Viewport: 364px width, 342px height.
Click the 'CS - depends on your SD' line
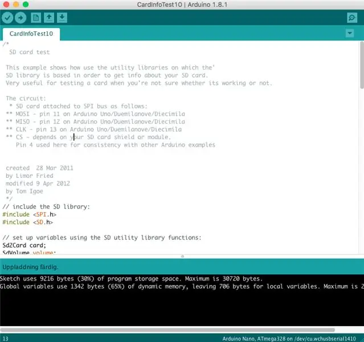point(88,137)
